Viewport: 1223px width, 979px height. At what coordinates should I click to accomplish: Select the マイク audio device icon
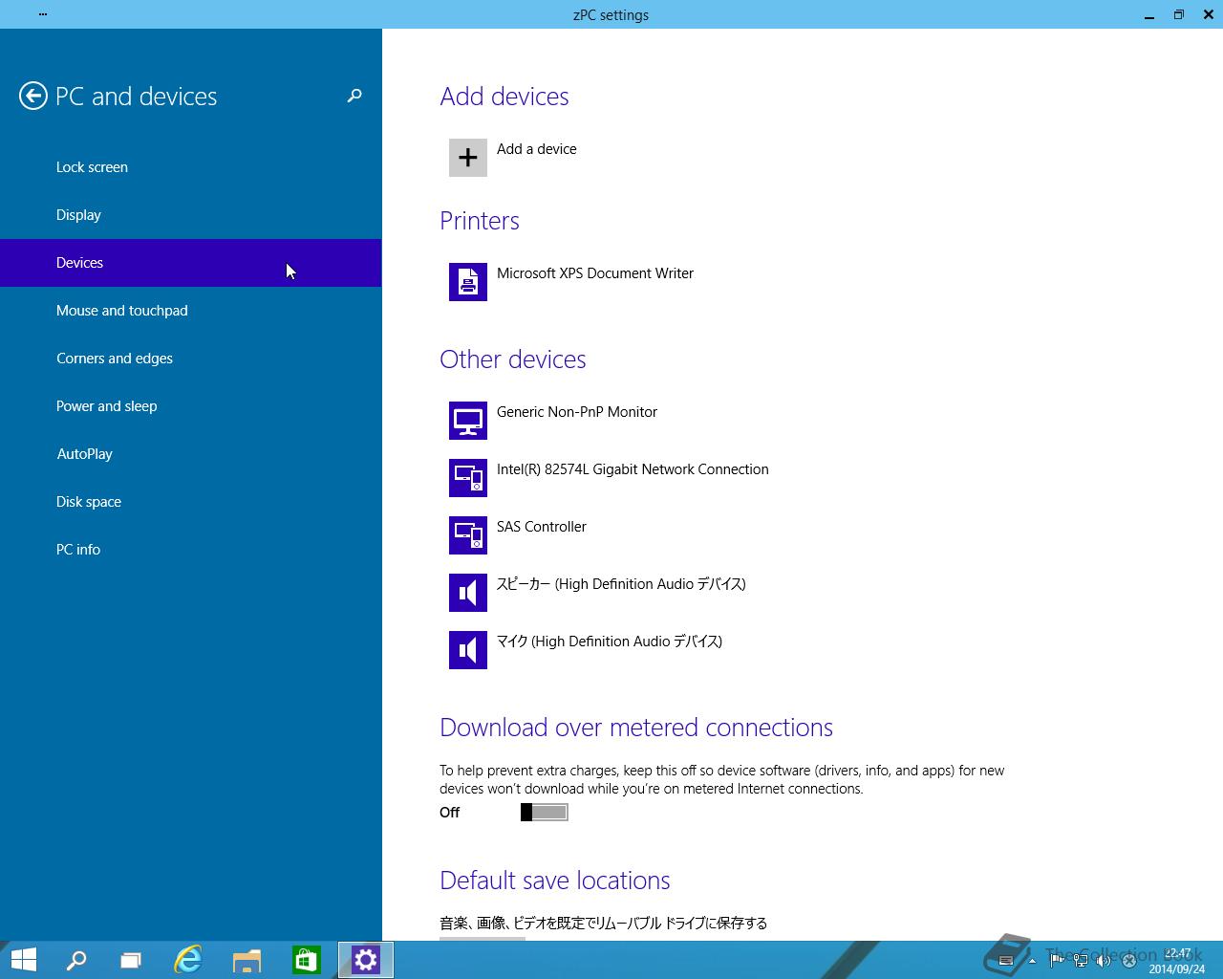click(468, 650)
